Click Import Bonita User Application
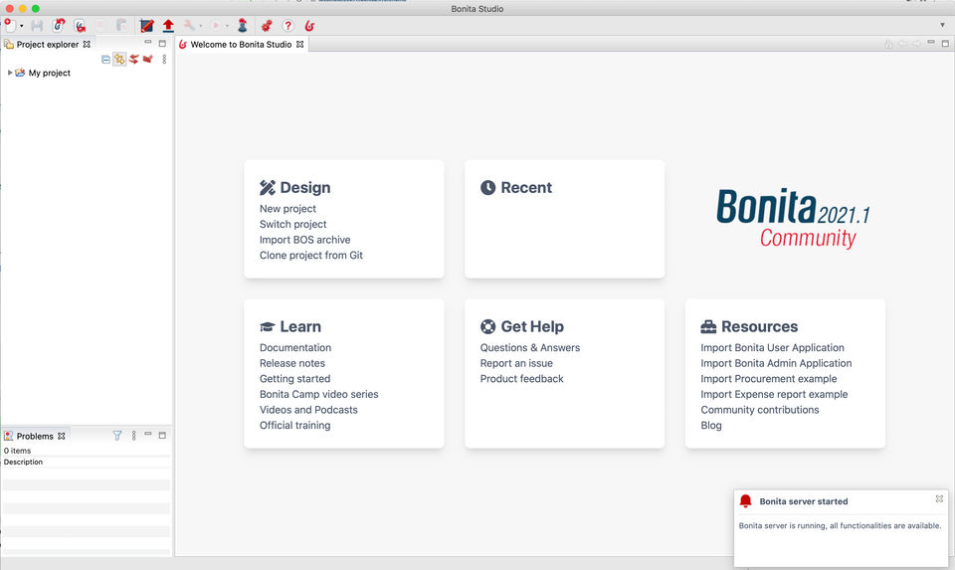 coord(772,347)
